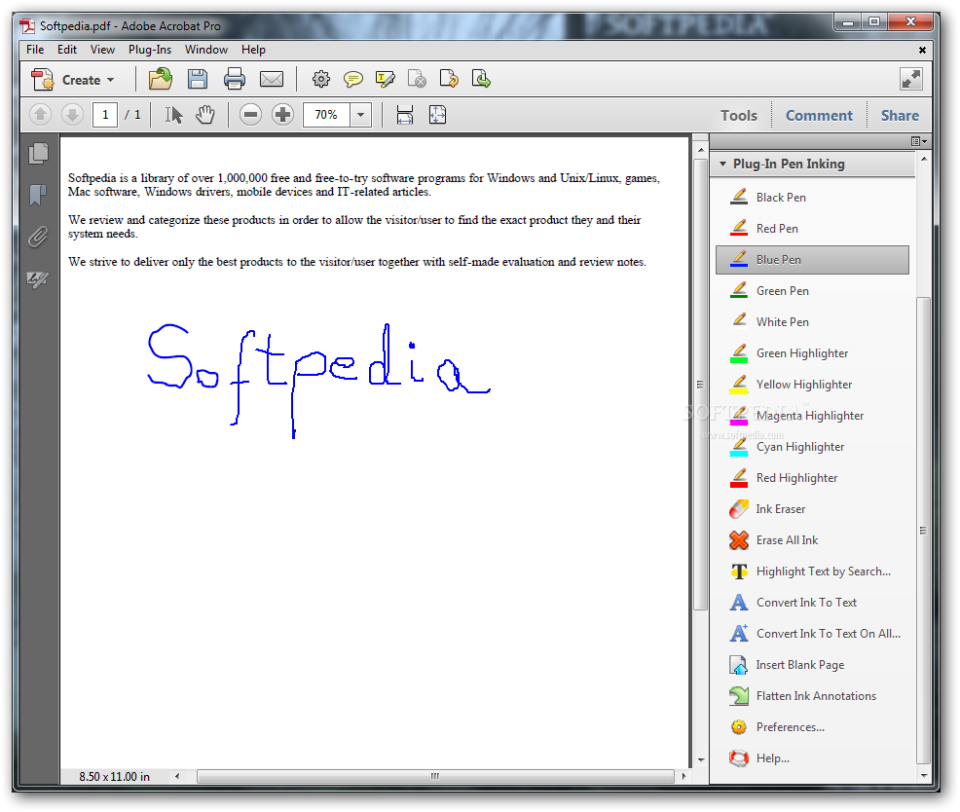Click the edit page pencil icon
This screenshot has height=812, width=960.
click(449, 79)
